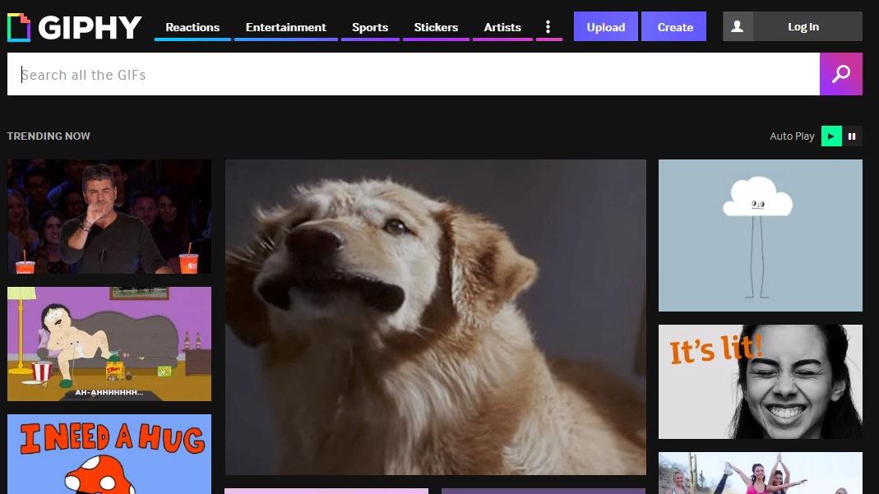The width and height of the screenshot is (879, 494).
Task: Open the Stickers section
Action: coord(436,27)
